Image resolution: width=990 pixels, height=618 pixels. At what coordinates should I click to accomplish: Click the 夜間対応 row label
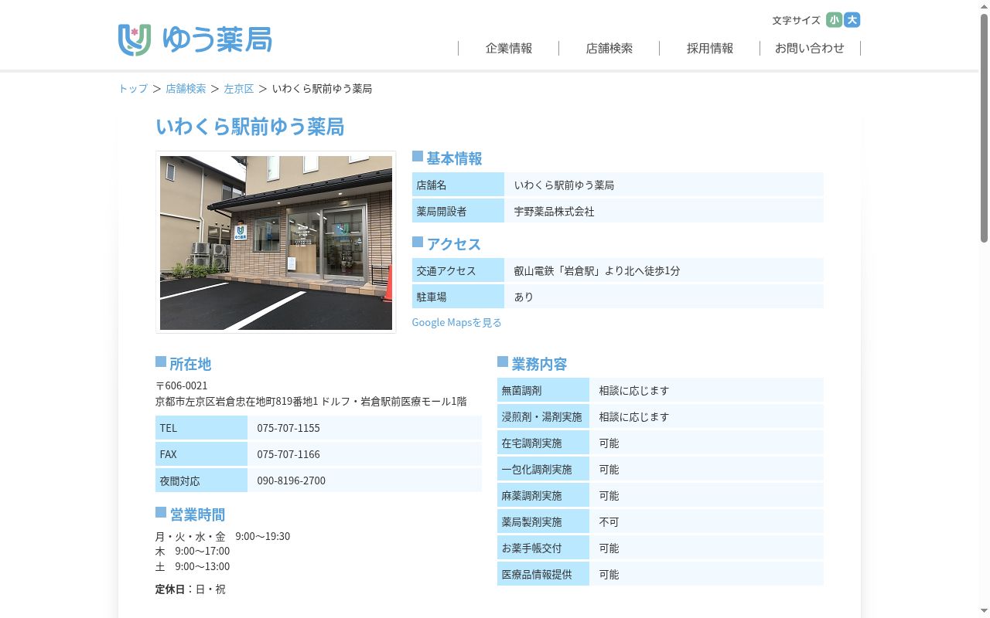(x=201, y=480)
